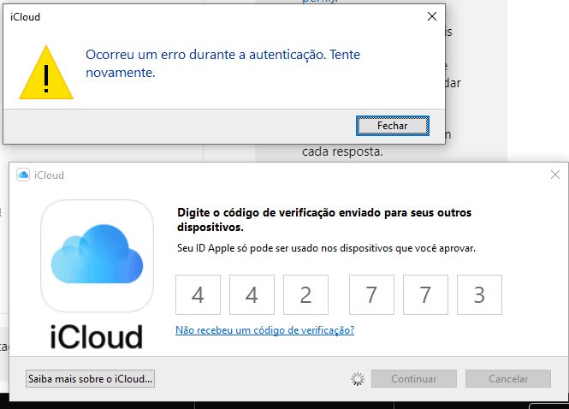Click the Fechar button in error dialog

coord(392,126)
